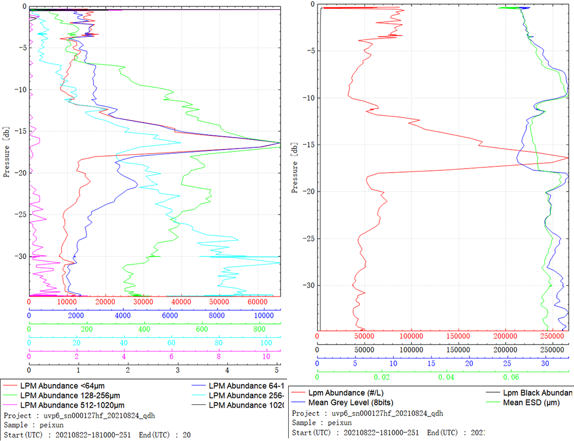Click red line swatch beside 'LPM Abundance <64µm'
Screen dimensions: 574x441
(x=10, y=386)
